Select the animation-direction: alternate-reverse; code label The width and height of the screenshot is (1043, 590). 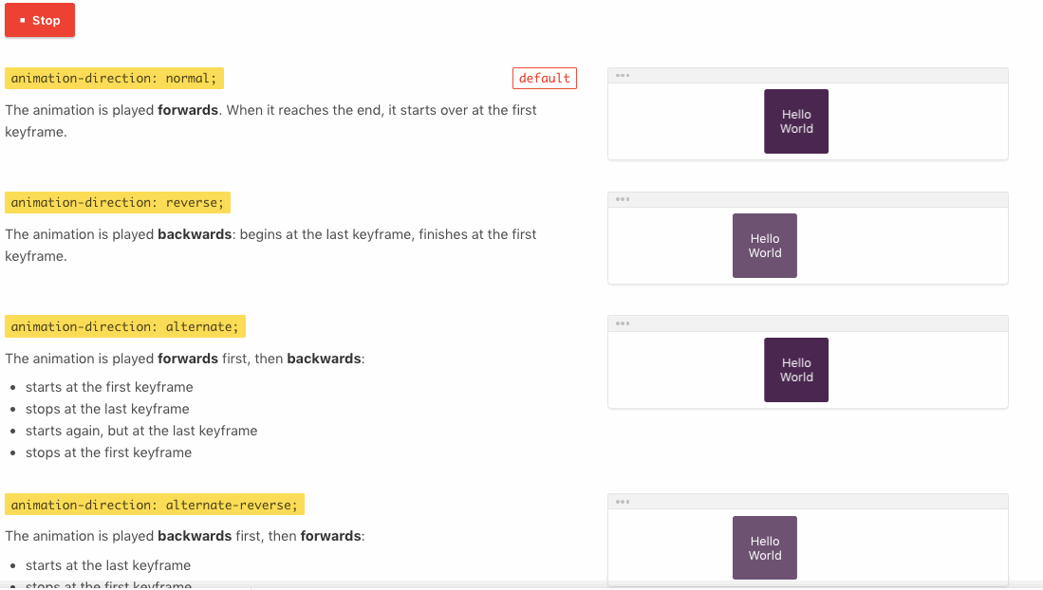pyautogui.click(x=155, y=505)
